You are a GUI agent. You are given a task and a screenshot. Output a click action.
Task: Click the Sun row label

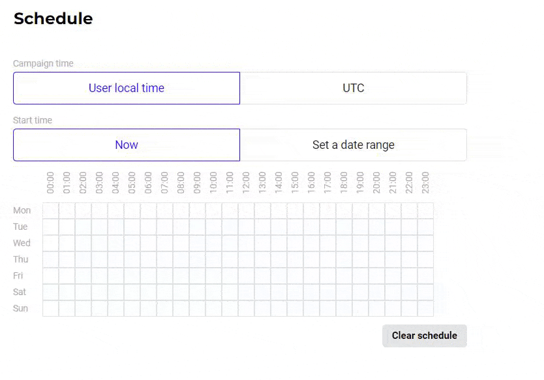(21, 308)
